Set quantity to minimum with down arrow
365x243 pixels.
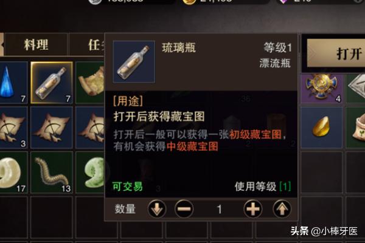(157, 209)
